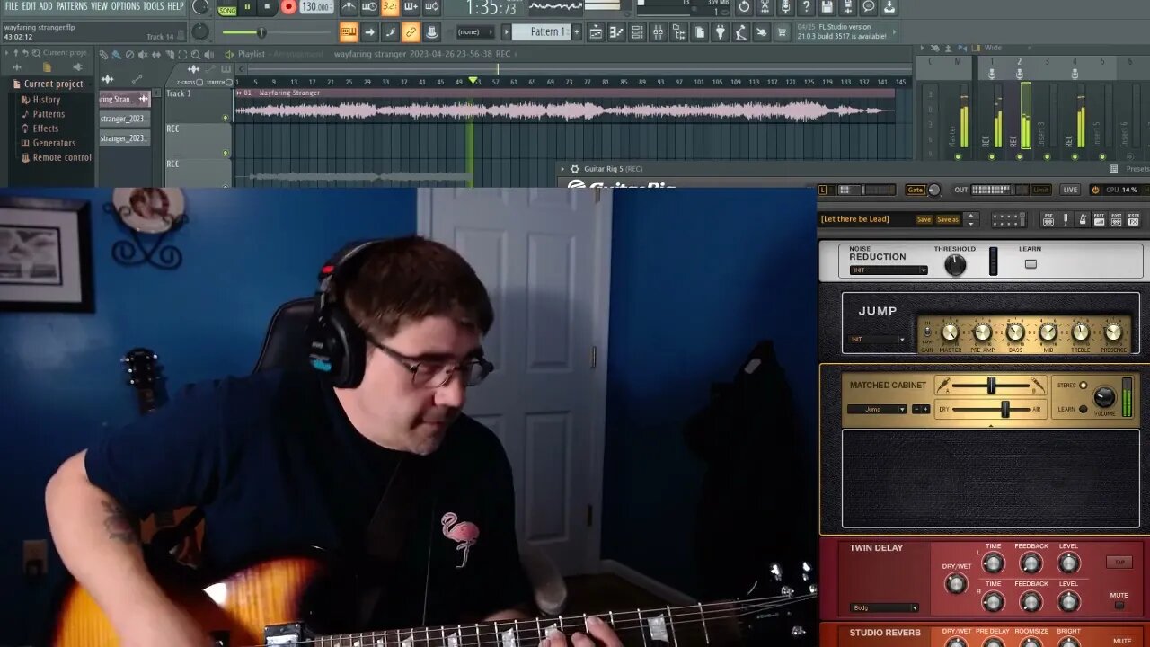
Task: Click the undo history icon
Action: pyautogui.click(x=744, y=7)
